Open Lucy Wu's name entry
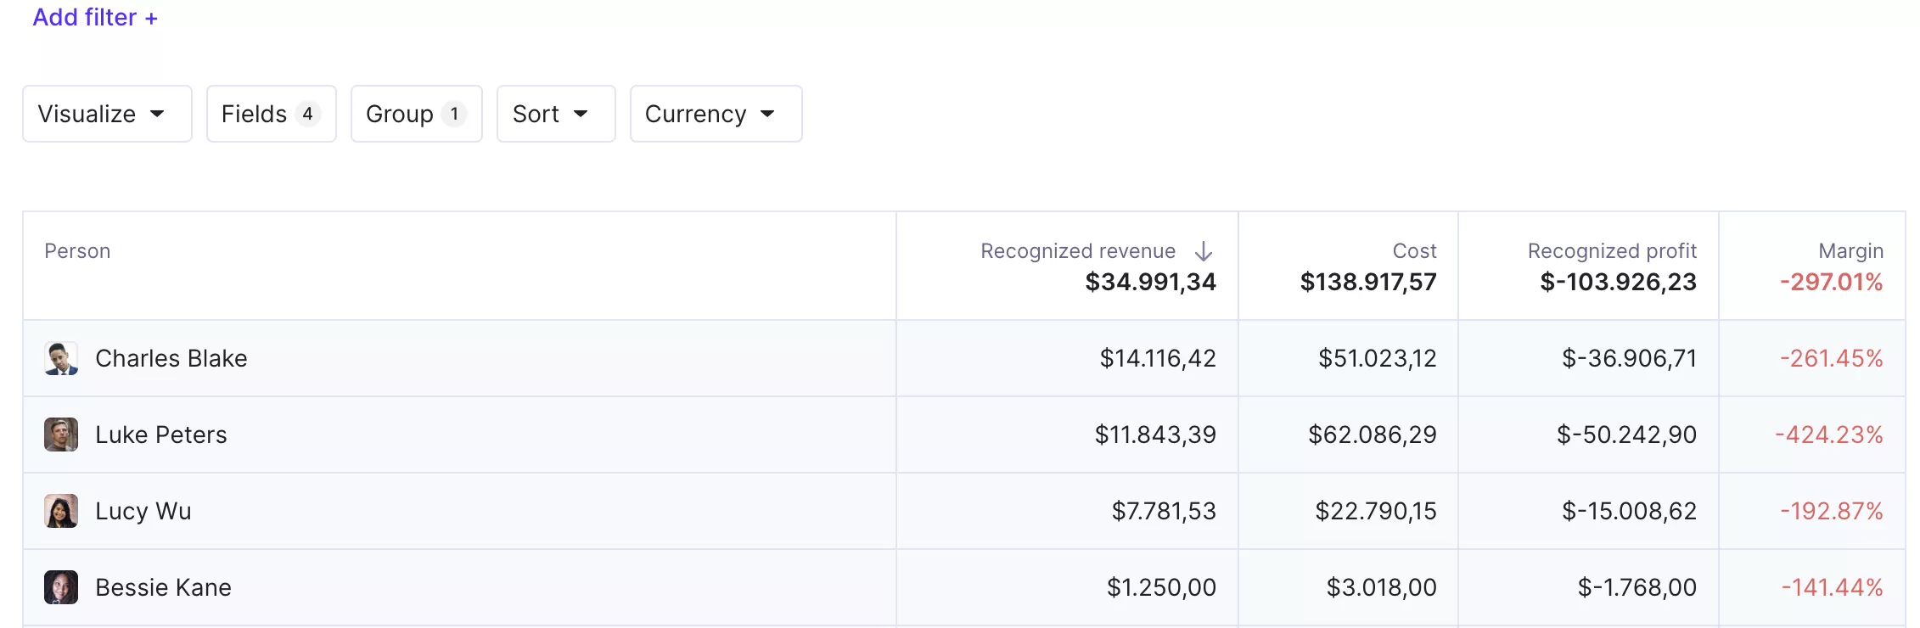This screenshot has width=1920, height=628. click(x=143, y=511)
